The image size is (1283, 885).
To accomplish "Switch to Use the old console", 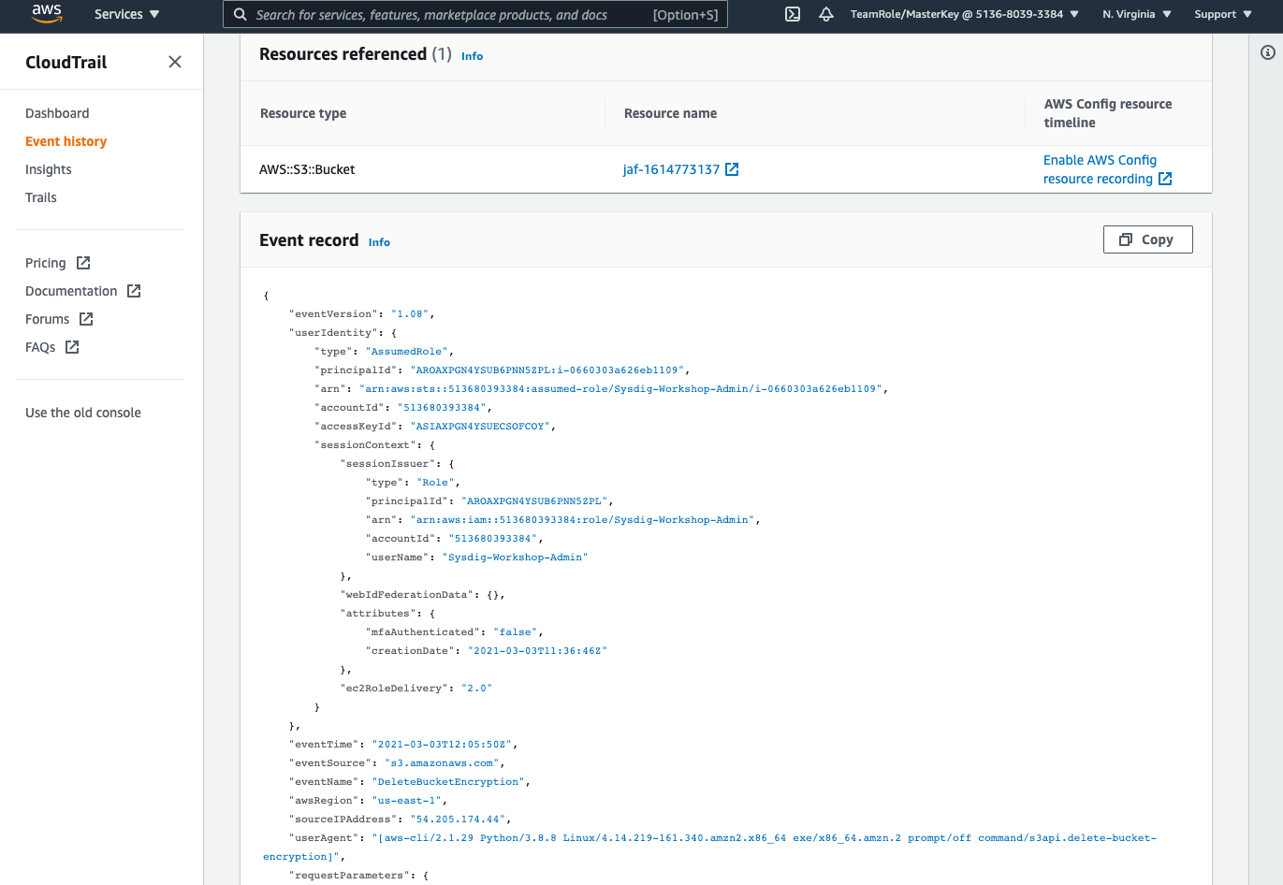I will pos(83,413).
